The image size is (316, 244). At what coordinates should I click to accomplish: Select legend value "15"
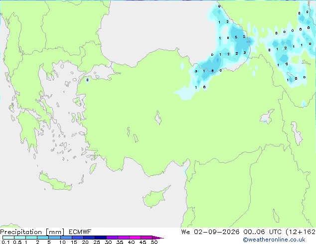point(74,242)
